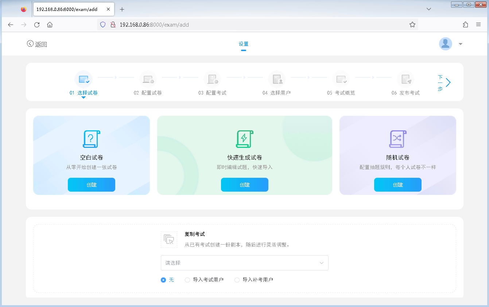Click the 05 考试概览 step icon
The height and width of the screenshot is (307, 489).
tap(341, 79)
